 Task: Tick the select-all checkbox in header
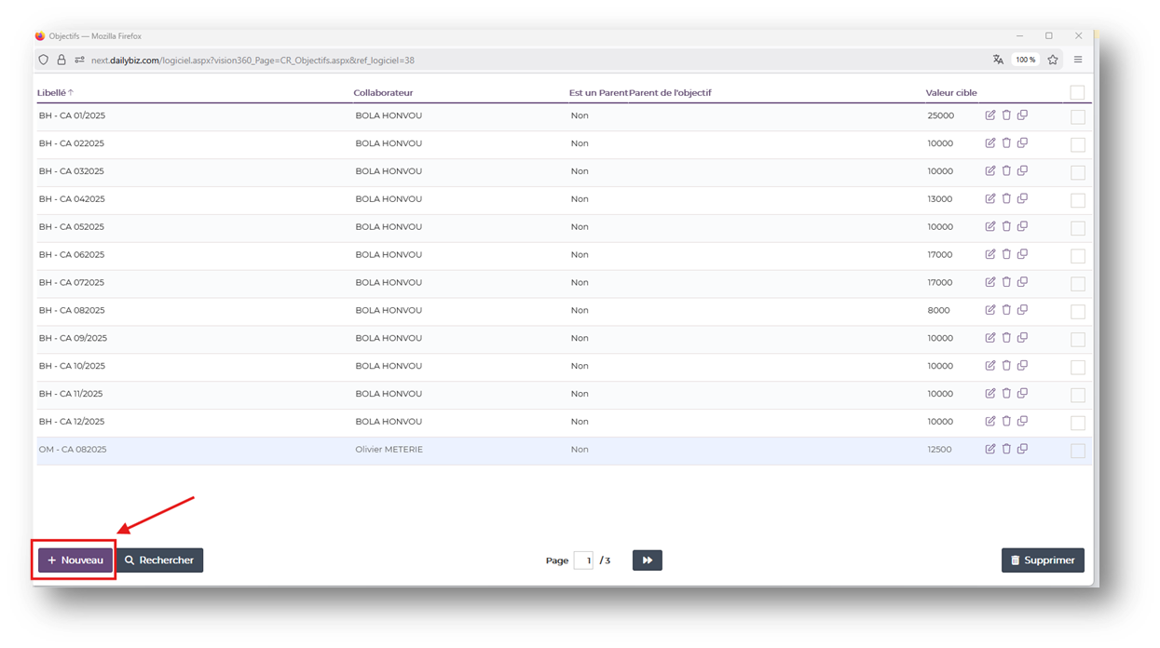(1077, 92)
